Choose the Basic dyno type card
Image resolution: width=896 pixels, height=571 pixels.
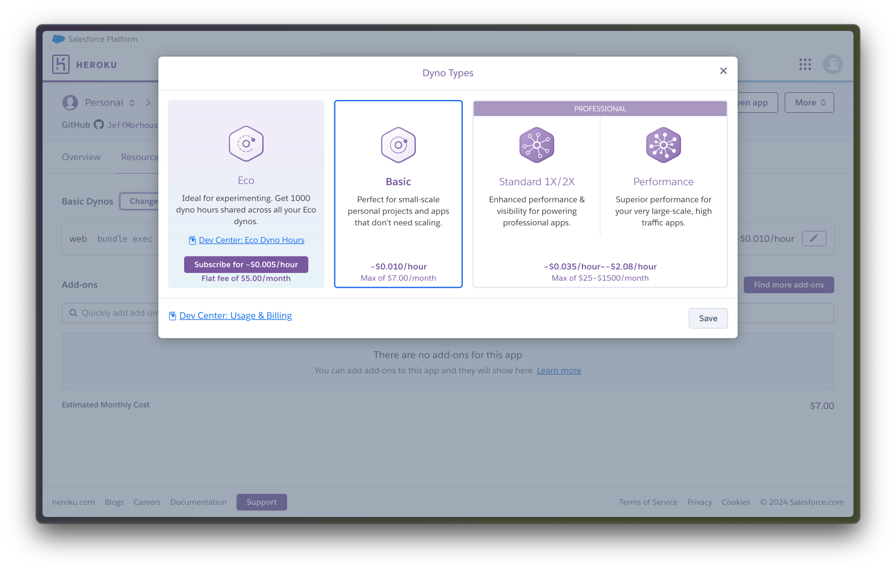(398, 194)
